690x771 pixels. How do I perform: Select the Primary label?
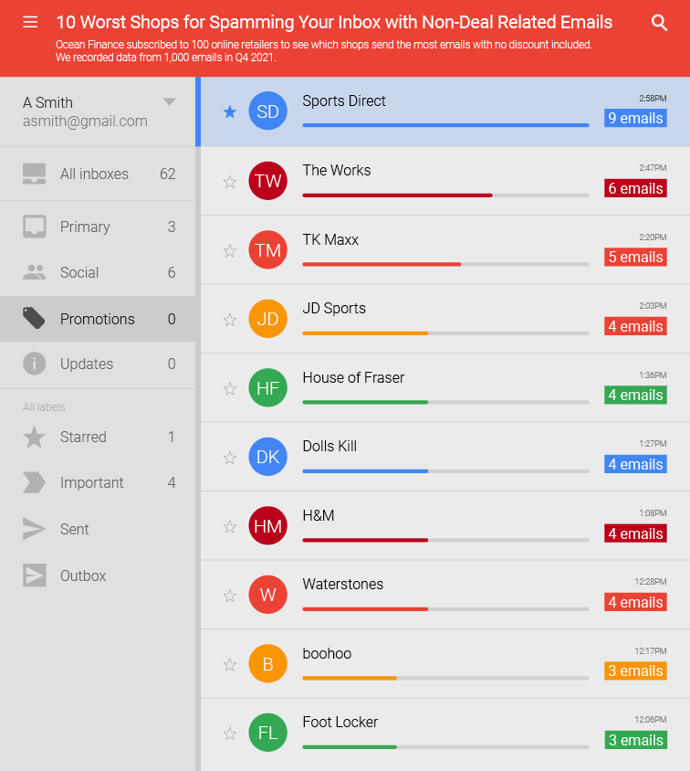pyautogui.click(x=85, y=227)
